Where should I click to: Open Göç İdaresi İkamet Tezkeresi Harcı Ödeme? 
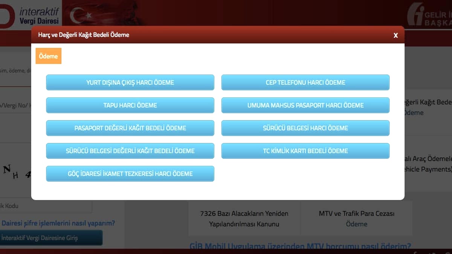(130, 173)
